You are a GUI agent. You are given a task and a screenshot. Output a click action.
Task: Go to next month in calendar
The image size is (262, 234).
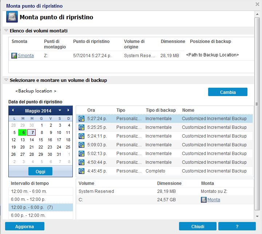(68, 110)
